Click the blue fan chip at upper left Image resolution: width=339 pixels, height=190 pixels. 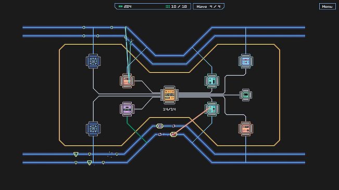(x=93, y=61)
